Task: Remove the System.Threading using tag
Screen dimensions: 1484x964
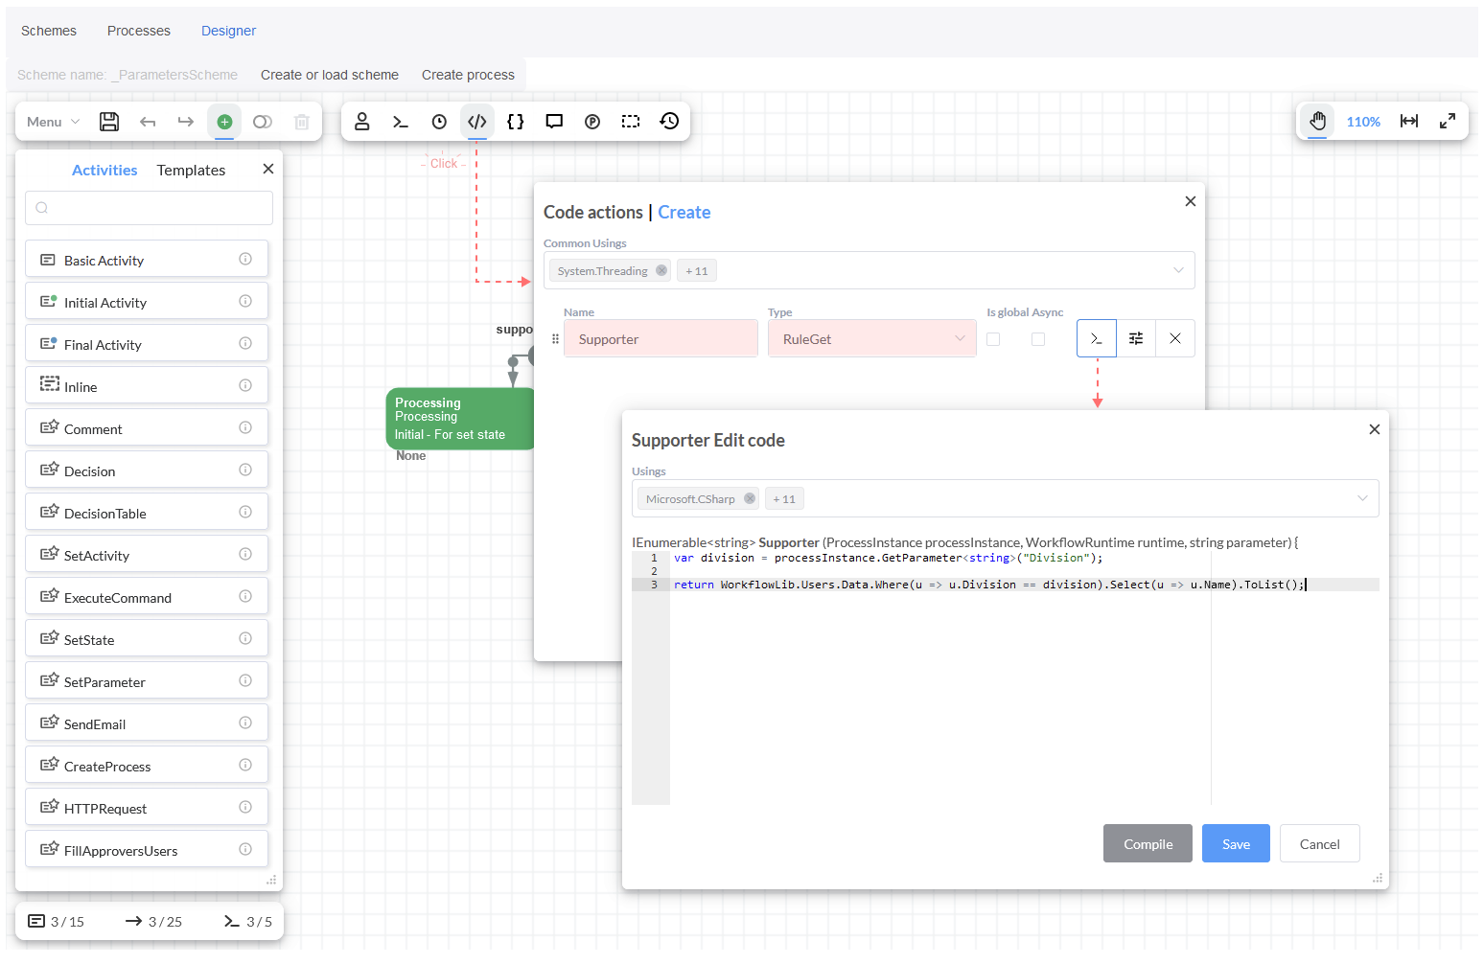Action: point(661,271)
